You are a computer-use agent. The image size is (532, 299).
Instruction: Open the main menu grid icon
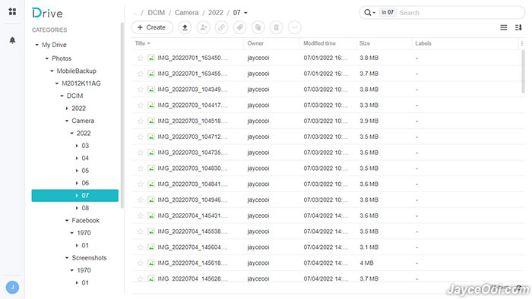point(13,11)
